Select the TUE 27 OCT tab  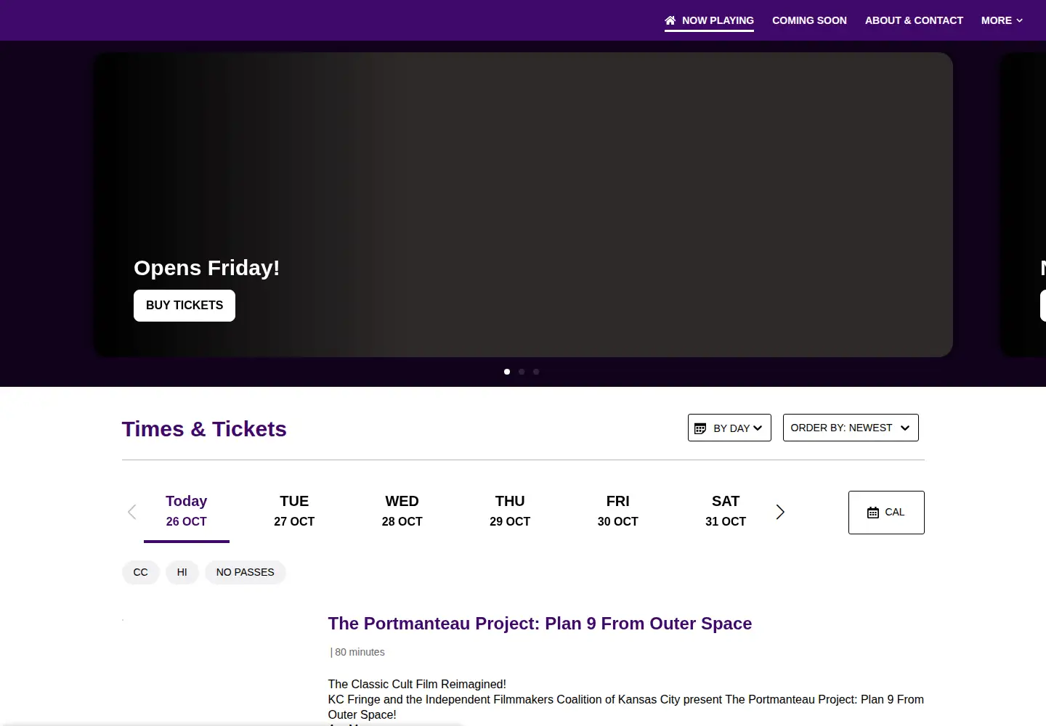click(294, 512)
